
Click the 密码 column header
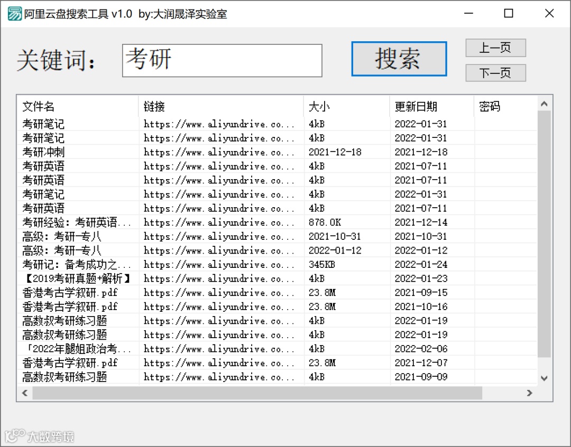coord(505,106)
